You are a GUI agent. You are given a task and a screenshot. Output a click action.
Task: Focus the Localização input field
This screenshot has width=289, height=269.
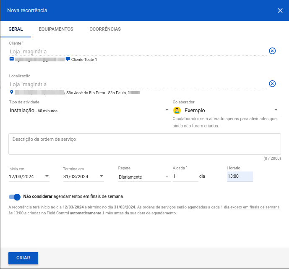138,84
